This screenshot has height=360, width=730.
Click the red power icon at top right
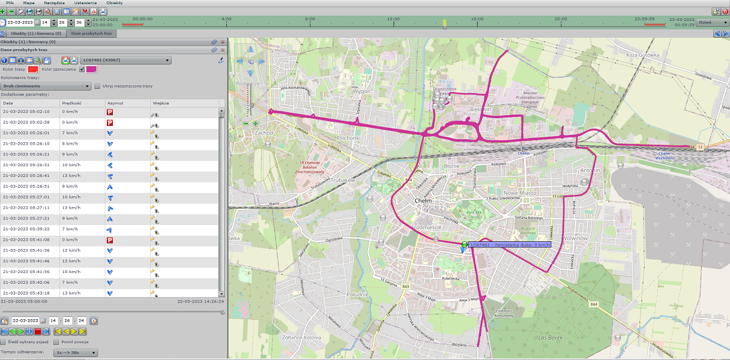coord(725,11)
